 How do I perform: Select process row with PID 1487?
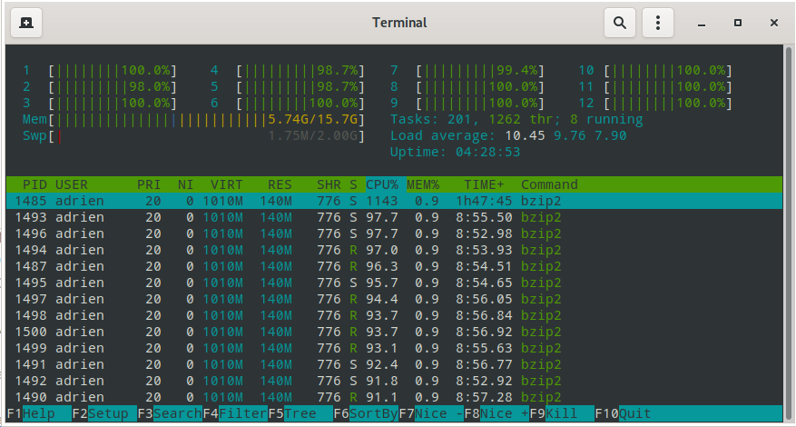[394, 266]
